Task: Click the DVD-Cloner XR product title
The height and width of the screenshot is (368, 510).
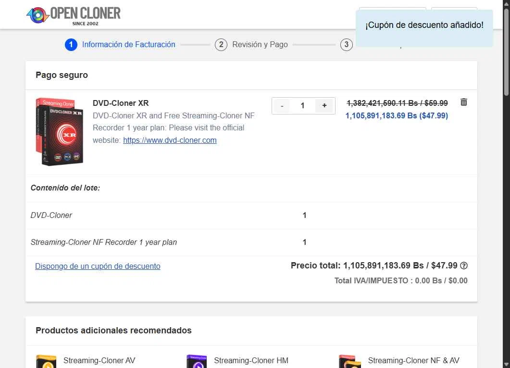Action: click(x=121, y=103)
